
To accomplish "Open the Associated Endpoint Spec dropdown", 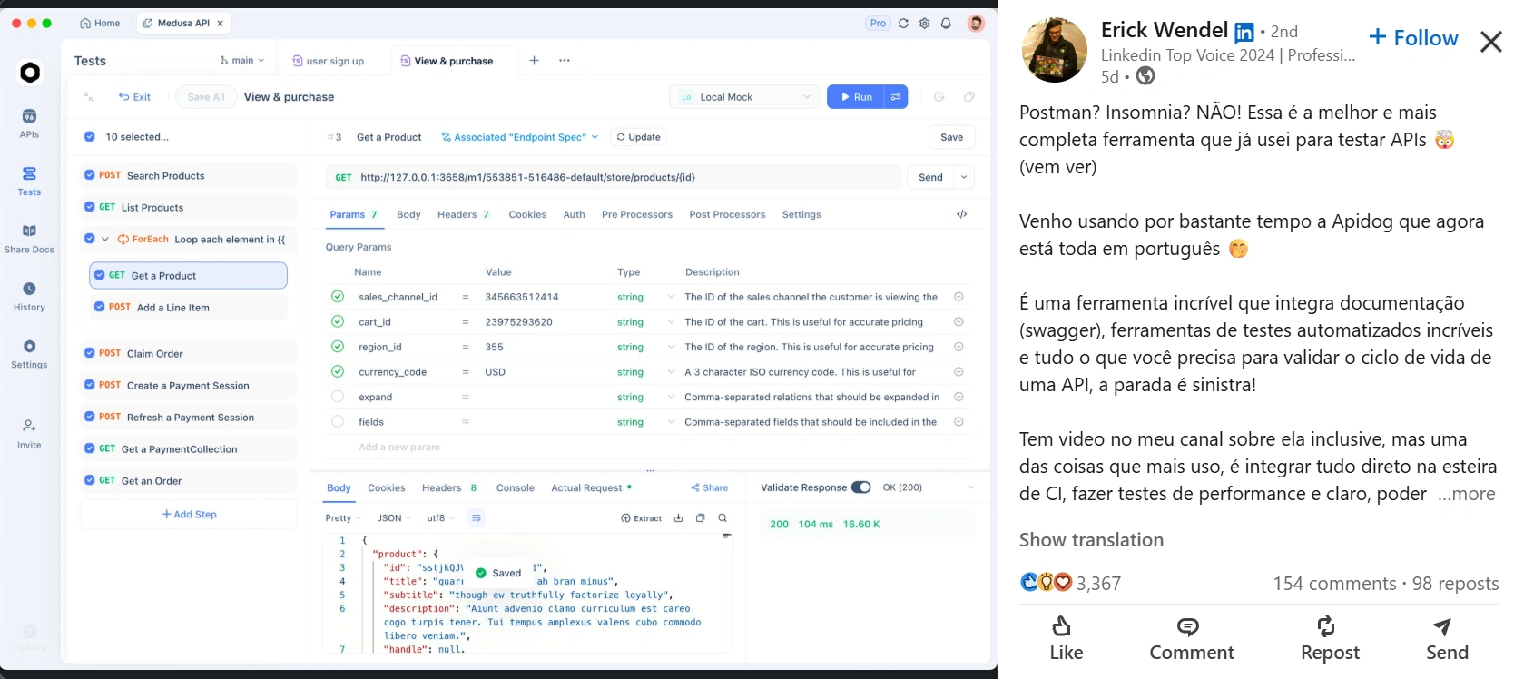I will [x=519, y=137].
